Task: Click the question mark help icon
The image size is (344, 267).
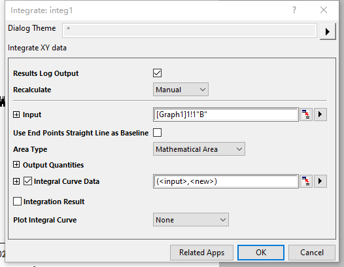Action: point(294,10)
